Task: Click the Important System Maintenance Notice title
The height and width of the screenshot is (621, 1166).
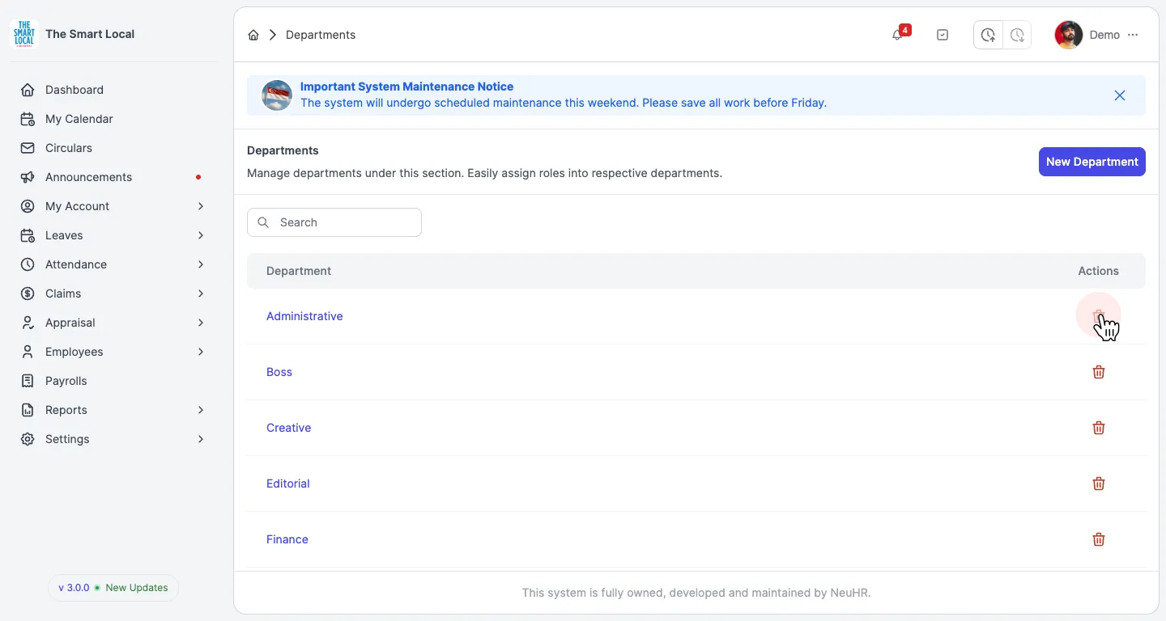Action: [x=407, y=87]
